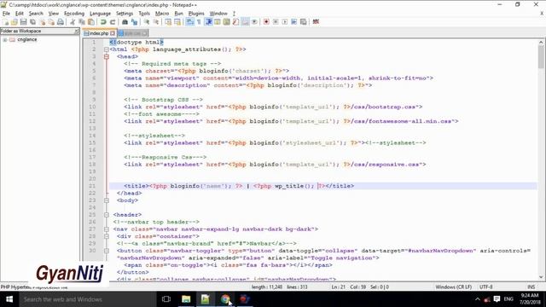
Task: Click the Paste toolbar icon
Action: click(x=91, y=22)
